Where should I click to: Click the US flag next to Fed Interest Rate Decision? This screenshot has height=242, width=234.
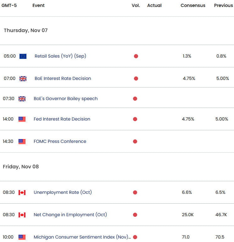(22, 119)
